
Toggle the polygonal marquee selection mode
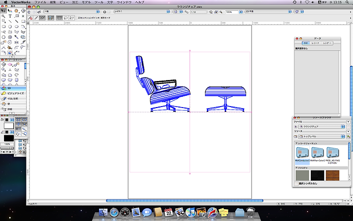[72, 18]
